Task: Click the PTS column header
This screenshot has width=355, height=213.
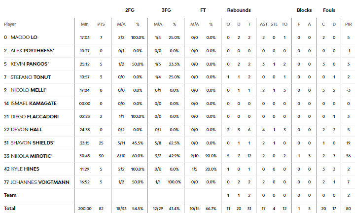Action: 101,24
